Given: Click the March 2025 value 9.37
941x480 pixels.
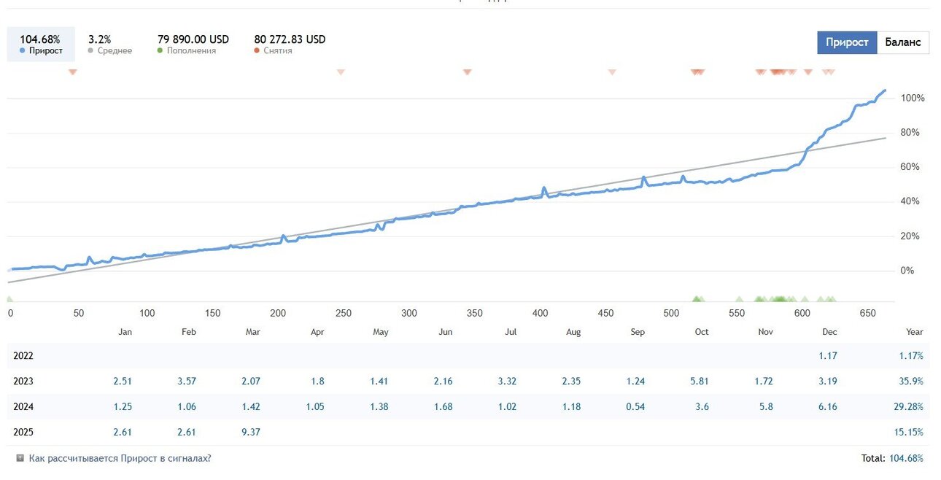Looking at the screenshot, I should click(249, 432).
